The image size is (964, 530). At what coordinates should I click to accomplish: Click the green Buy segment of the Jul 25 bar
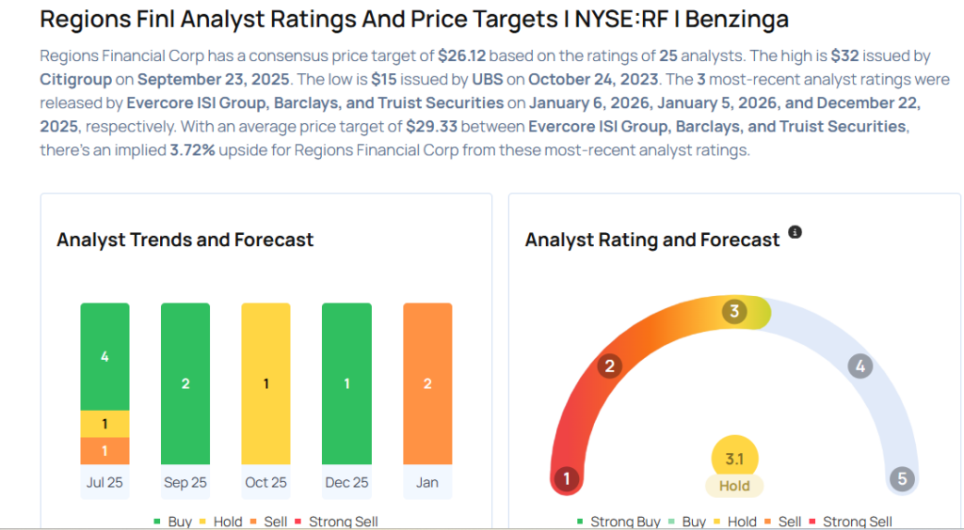coord(104,356)
